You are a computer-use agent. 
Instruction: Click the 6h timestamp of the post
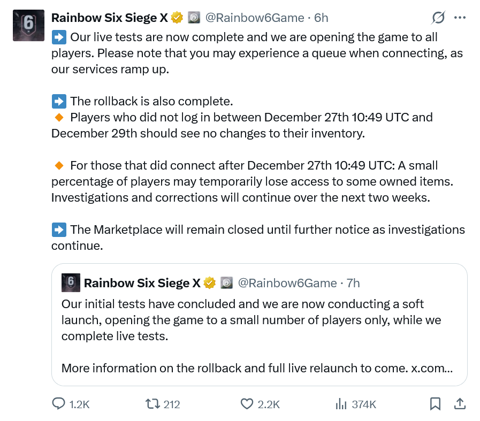coord(321,18)
